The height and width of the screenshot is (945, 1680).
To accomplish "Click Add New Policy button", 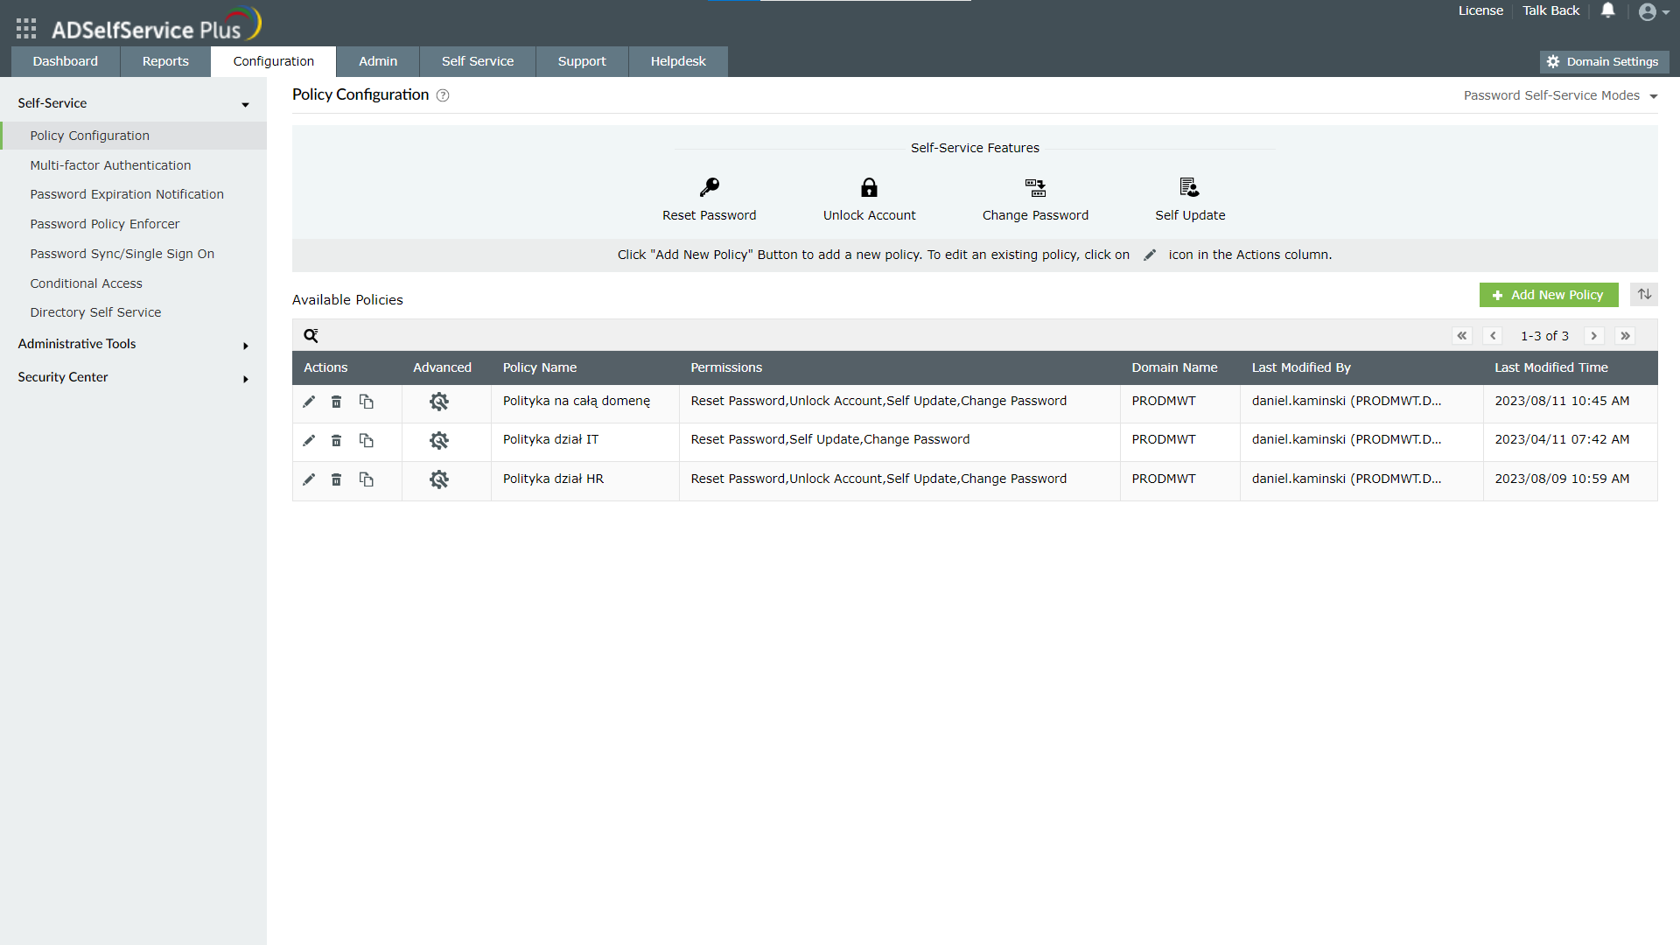I will click(x=1548, y=295).
